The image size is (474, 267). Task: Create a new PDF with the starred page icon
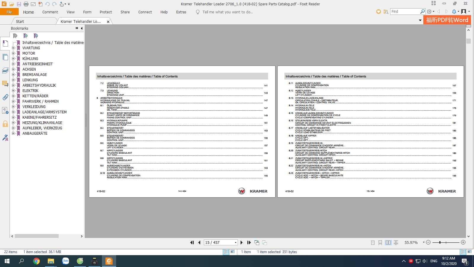pos(40,4)
